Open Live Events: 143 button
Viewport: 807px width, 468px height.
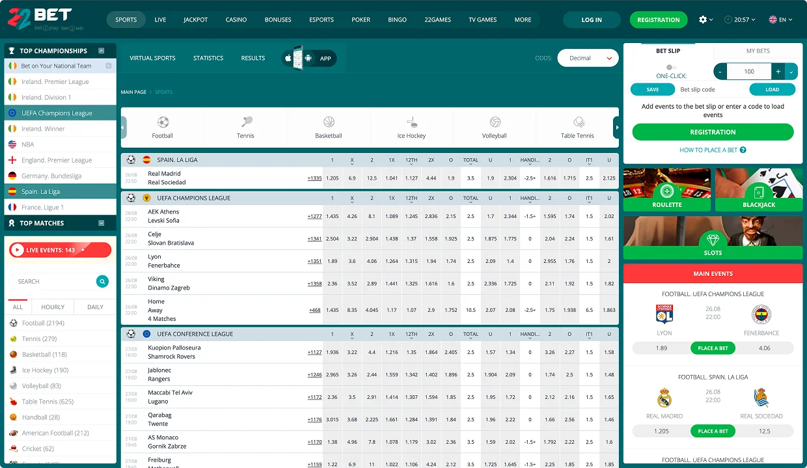[x=60, y=250]
